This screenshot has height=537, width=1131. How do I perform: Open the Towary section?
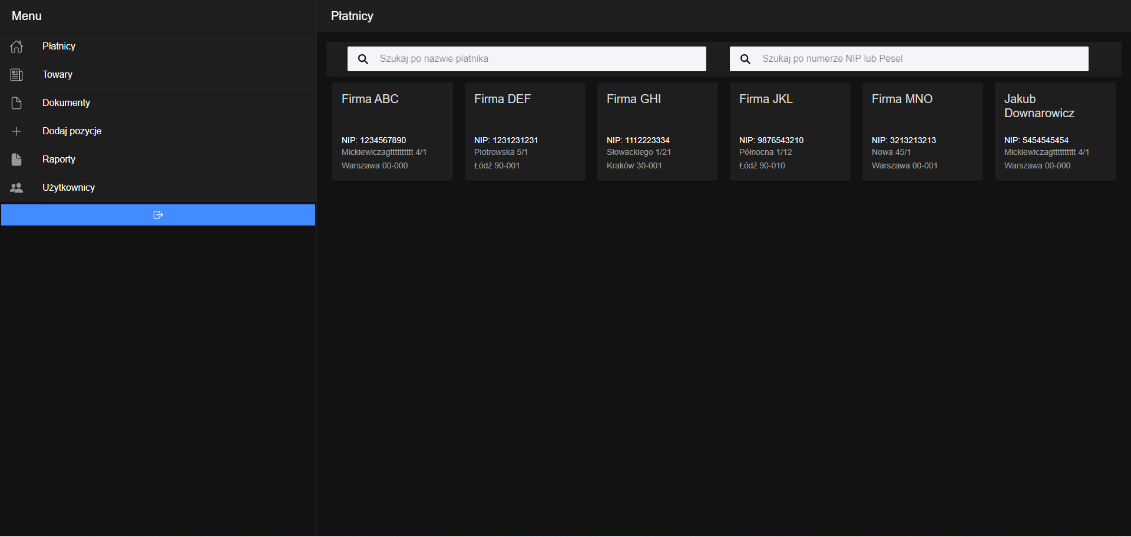(x=57, y=75)
